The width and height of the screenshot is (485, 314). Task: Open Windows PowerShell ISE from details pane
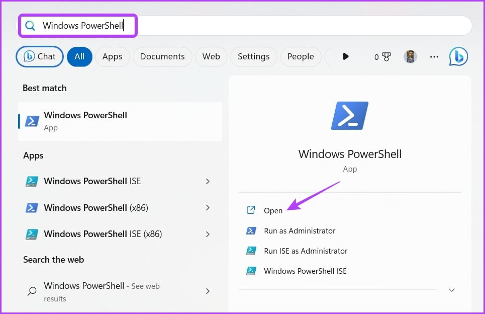click(305, 271)
